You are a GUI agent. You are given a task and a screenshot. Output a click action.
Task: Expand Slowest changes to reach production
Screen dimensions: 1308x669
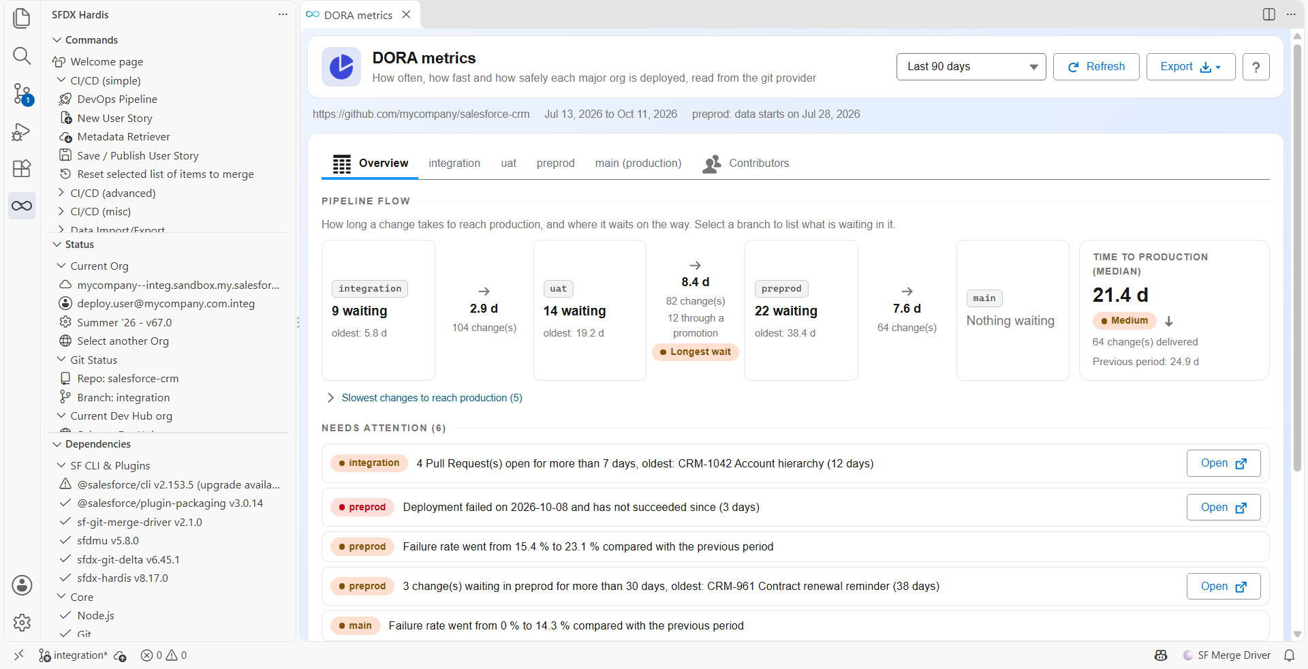pyautogui.click(x=424, y=398)
